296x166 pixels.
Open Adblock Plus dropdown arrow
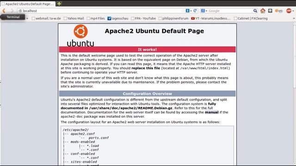(293, 11)
